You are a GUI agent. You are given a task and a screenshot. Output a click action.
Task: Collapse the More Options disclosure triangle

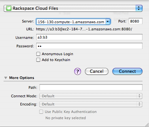point(6,78)
